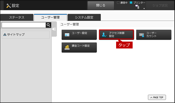This screenshot has height=103, width=175.
Task: Focus the sidebar search input field
Action: pos(24,25)
